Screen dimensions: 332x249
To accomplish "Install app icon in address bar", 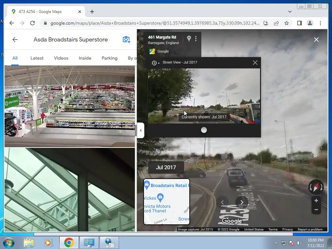I will point(266,23).
